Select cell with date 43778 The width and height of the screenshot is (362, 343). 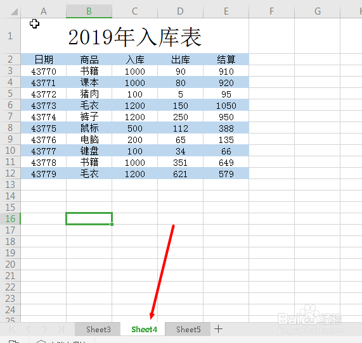[43, 162]
